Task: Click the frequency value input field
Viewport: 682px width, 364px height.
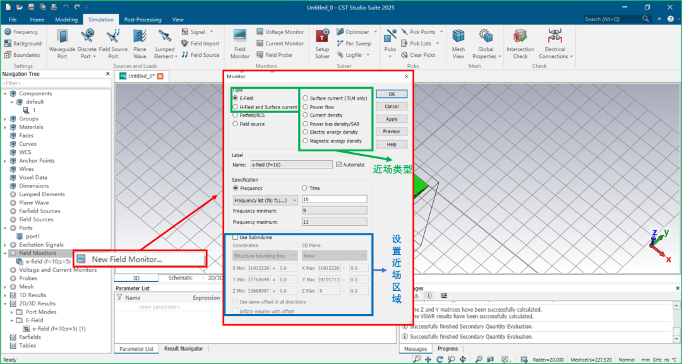Action: tap(334, 199)
